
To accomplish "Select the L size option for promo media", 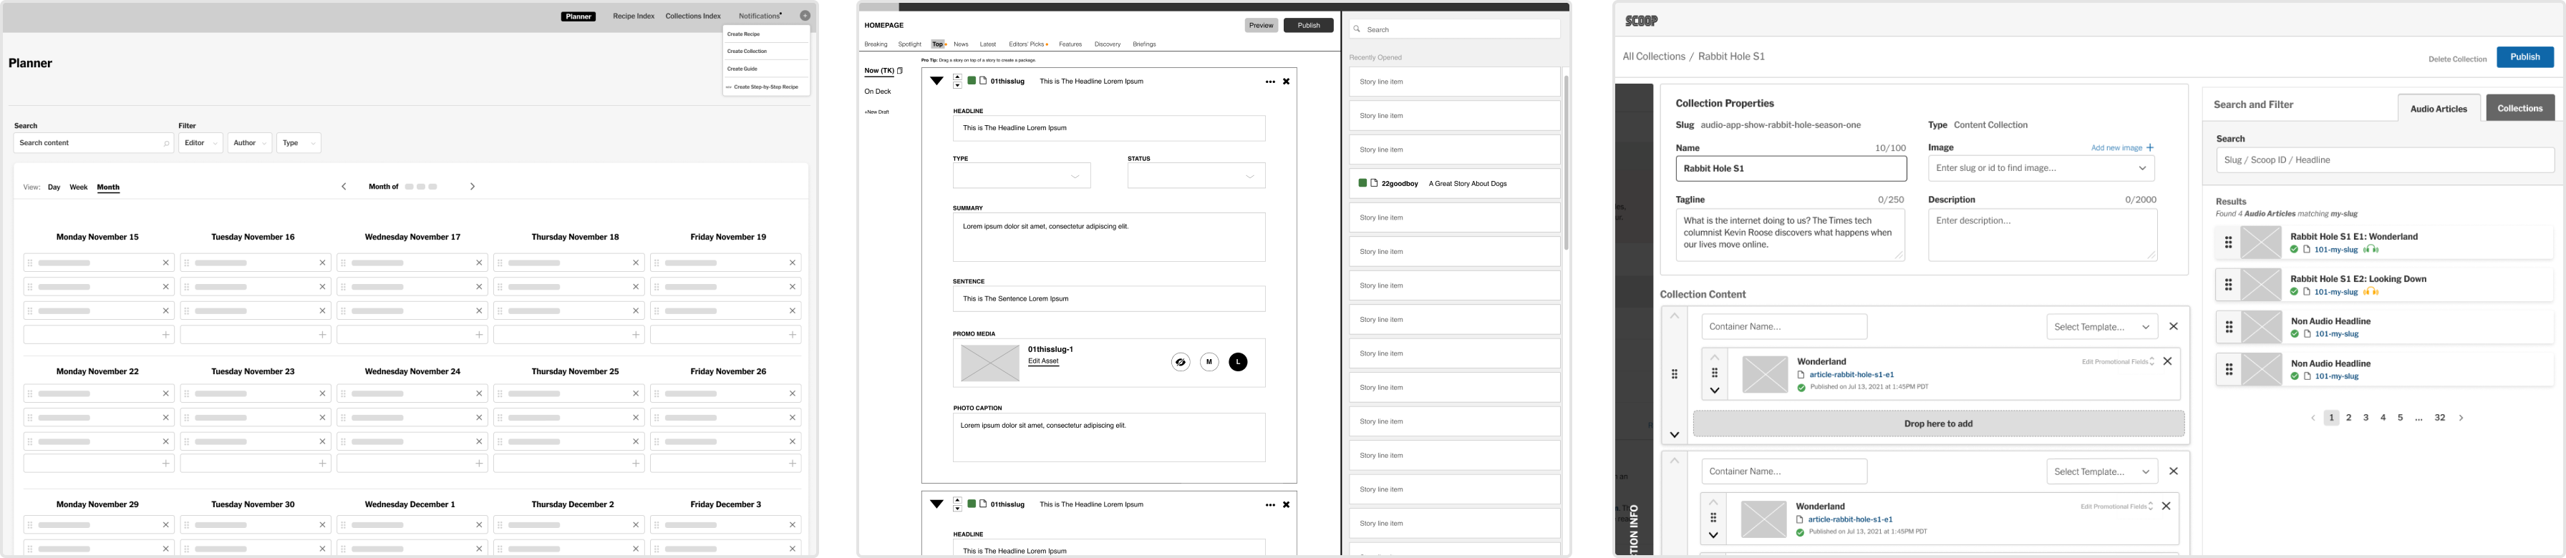I will tap(1238, 362).
